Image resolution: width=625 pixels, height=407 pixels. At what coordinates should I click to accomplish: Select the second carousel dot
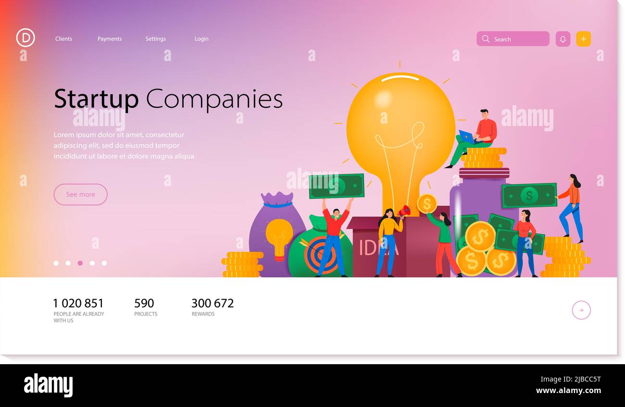[68, 263]
